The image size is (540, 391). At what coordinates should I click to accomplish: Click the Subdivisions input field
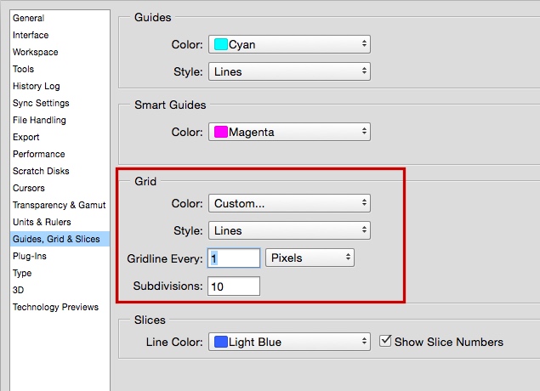234,286
